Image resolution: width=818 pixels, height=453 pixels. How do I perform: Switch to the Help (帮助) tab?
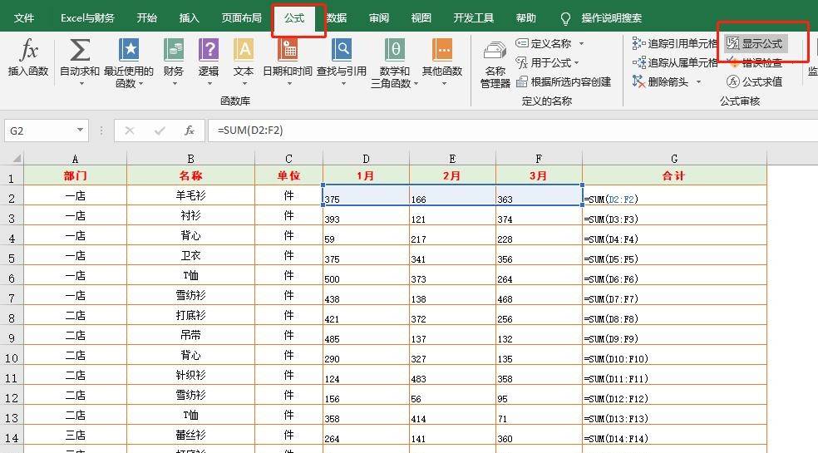click(x=526, y=18)
